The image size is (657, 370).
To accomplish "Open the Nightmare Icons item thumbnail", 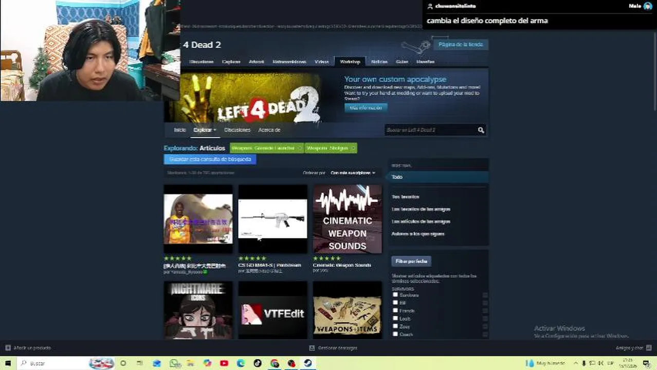I will click(198, 310).
